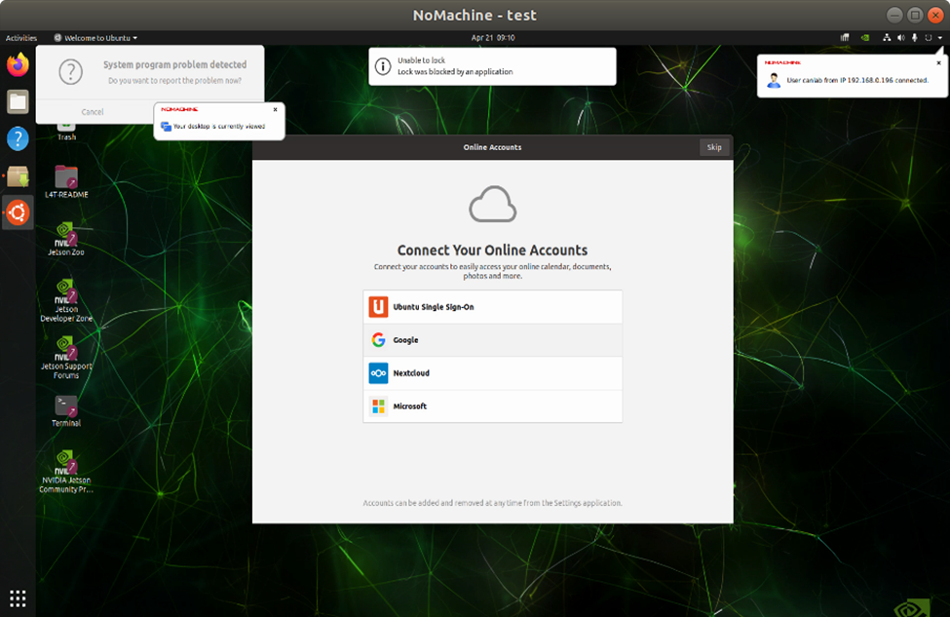Open the network status icon
Viewport: 950px width, 617px height.
(887, 38)
